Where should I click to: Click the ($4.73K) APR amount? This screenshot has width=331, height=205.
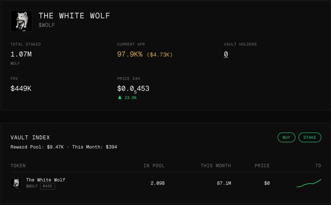[160, 55]
